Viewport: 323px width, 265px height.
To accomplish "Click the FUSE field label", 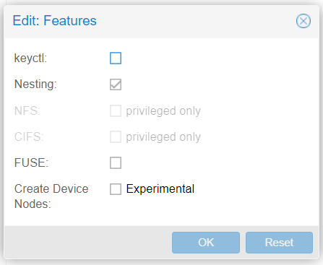I will point(31,162).
